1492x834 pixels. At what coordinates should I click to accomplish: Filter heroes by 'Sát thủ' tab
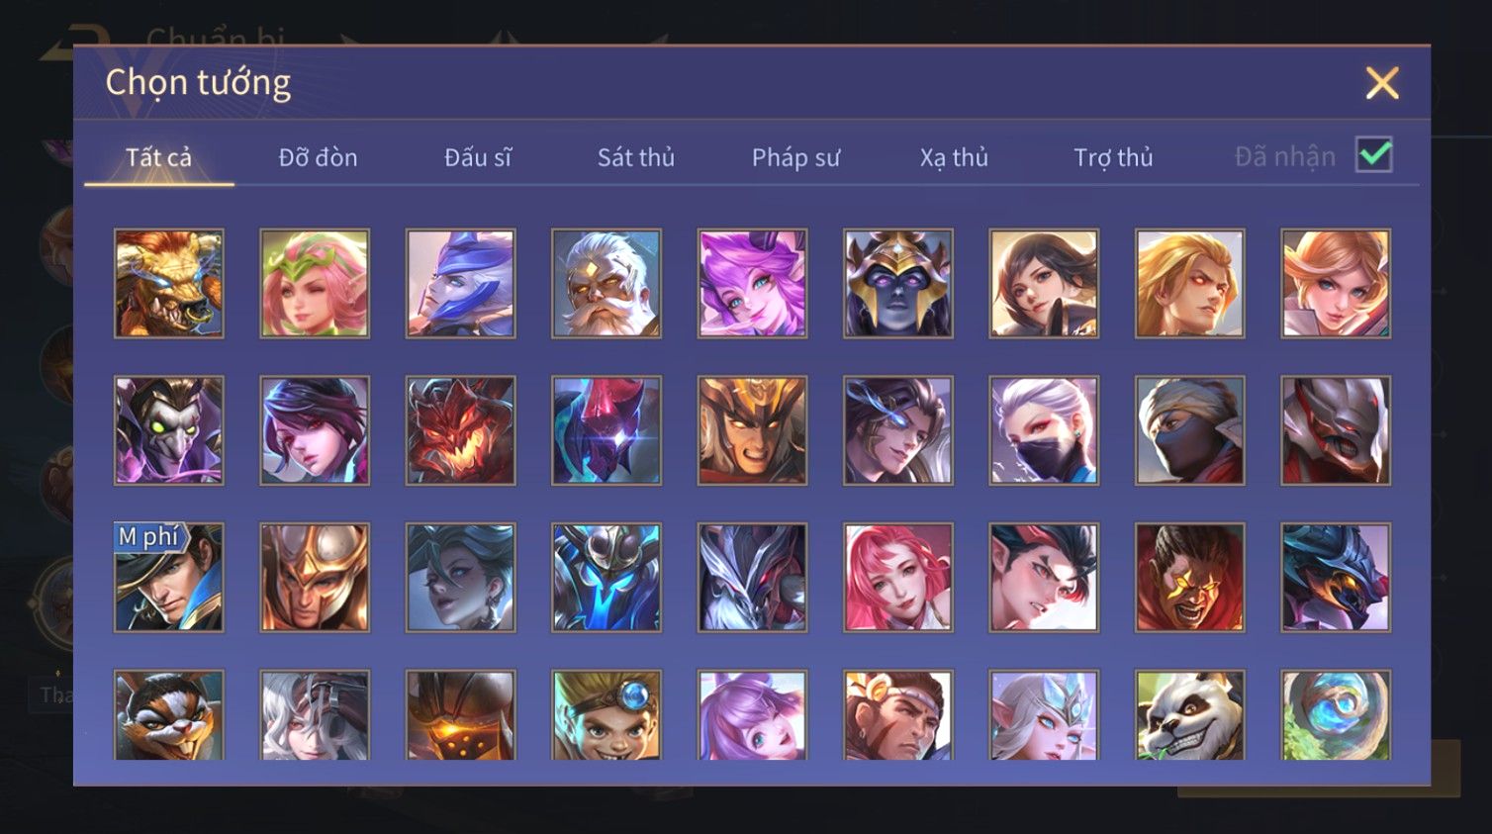[636, 157]
